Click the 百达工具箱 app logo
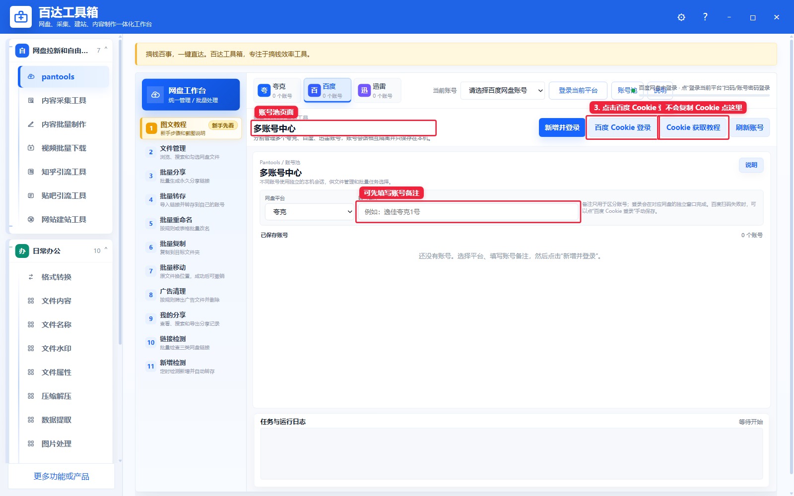The height and width of the screenshot is (496, 794). (21, 17)
